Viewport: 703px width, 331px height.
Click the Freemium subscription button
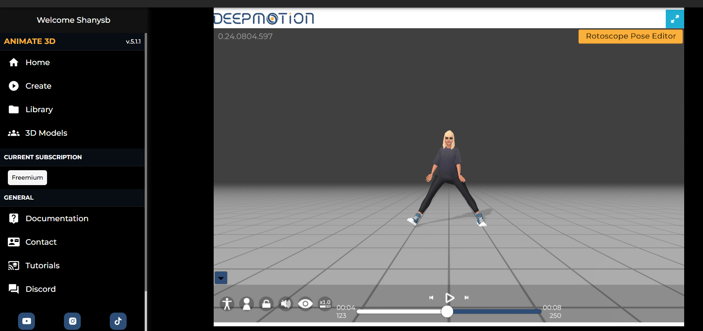coord(27,178)
